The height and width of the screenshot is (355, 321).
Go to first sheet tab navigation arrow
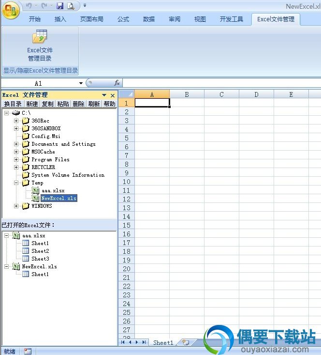point(123,342)
